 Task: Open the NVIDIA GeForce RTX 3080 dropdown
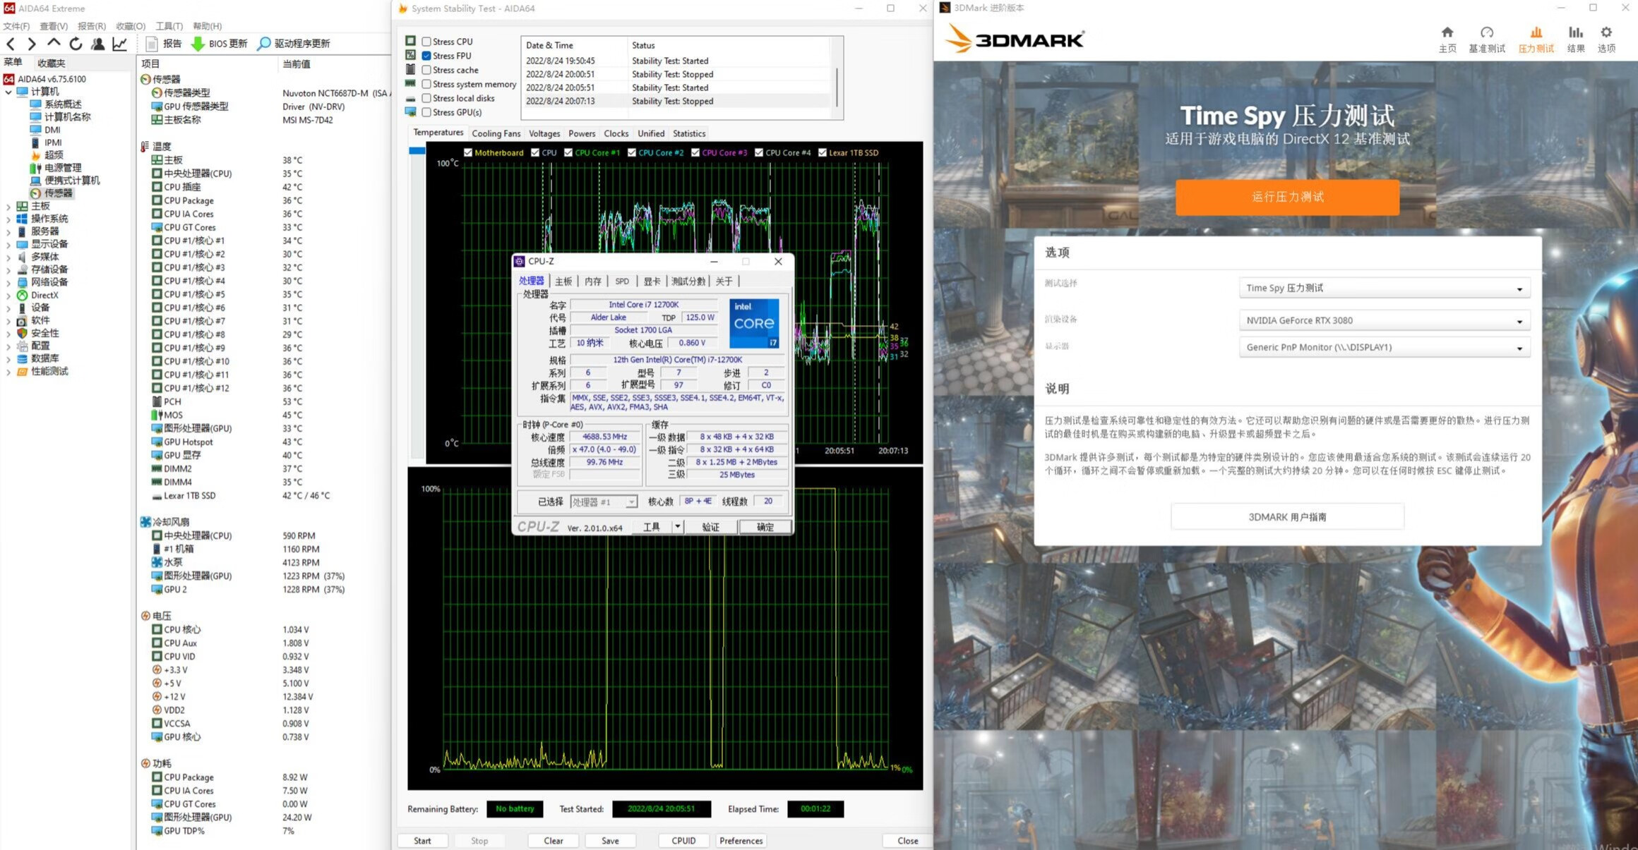click(1384, 321)
